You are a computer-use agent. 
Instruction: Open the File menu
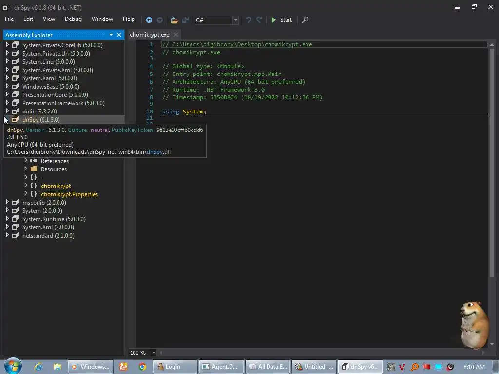pyautogui.click(x=9, y=19)
